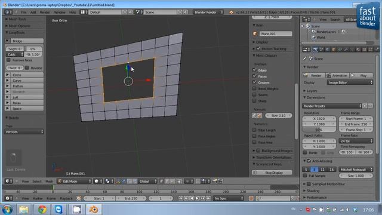The height and width of the screenshot is (215, 382).
Task: Open the 3D view Mesh menu
Action: pyautogui.click(x=49, y=181)
